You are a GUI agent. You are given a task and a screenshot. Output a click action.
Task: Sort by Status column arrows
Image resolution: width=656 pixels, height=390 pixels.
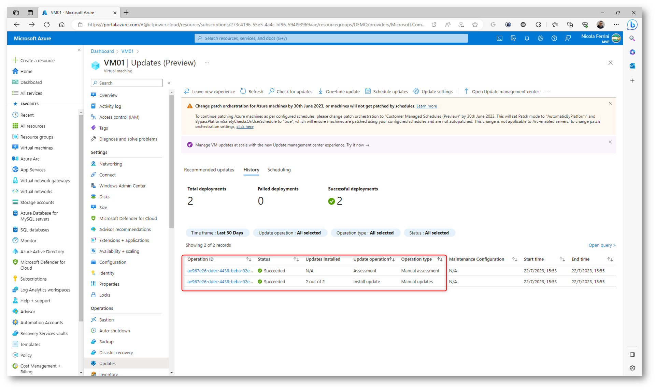tap(296, 259)
